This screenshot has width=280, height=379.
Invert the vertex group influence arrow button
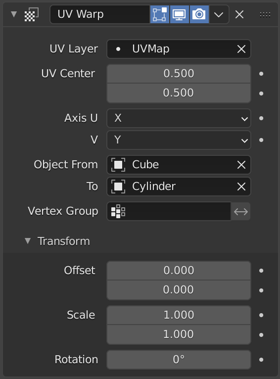[x=241, y=211]
